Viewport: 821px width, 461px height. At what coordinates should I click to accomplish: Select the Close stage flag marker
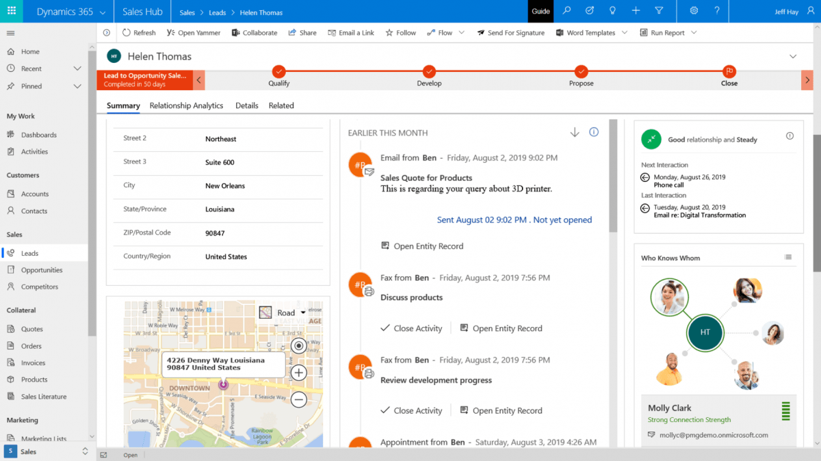tap(729, 71)
